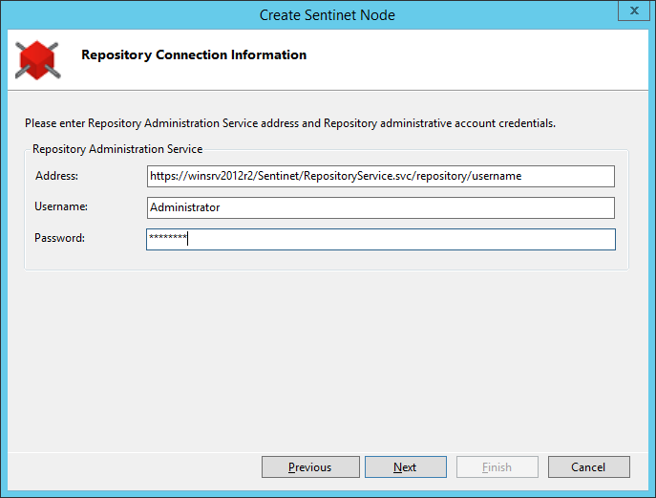Click the instruction text about administrative credentials
Image resolution: width=656 pixels, height=498 pixels.
290,123
